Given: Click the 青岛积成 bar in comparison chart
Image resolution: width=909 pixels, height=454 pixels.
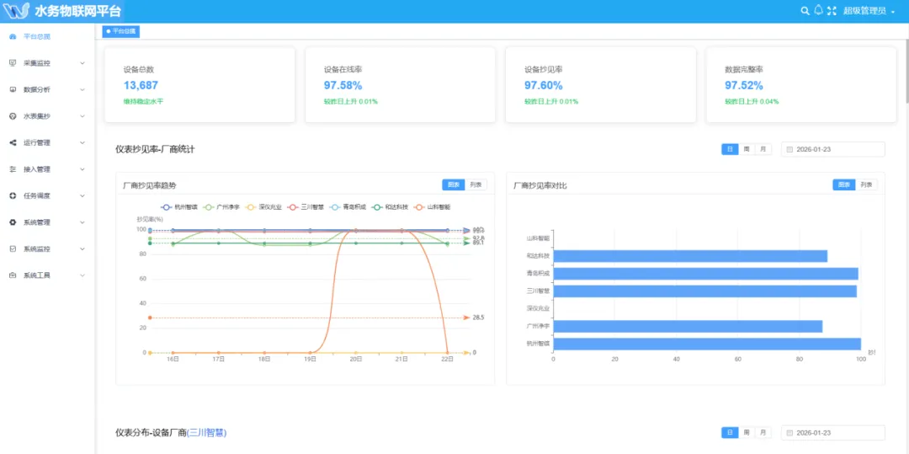Looking at the screenshot, I should 705,274.
